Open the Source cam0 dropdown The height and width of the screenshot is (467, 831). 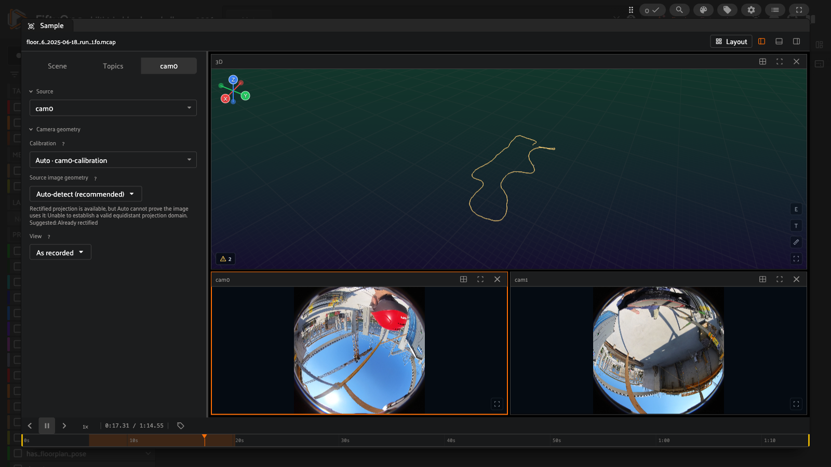click(113, 108)
